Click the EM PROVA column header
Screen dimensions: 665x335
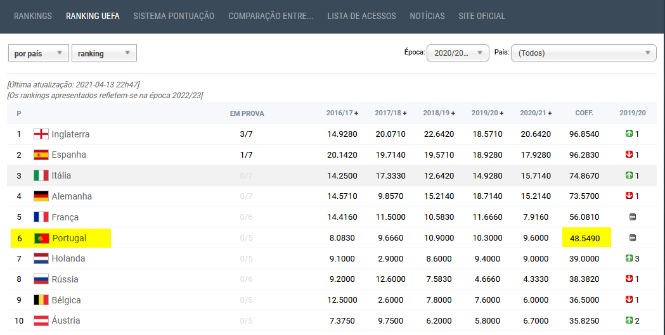pos(247,113)
